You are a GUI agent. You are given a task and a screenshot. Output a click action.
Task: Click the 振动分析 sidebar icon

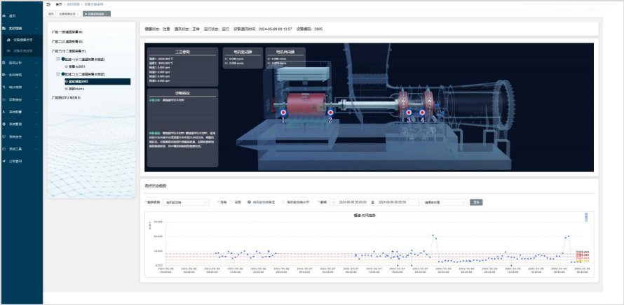point(4,62)
